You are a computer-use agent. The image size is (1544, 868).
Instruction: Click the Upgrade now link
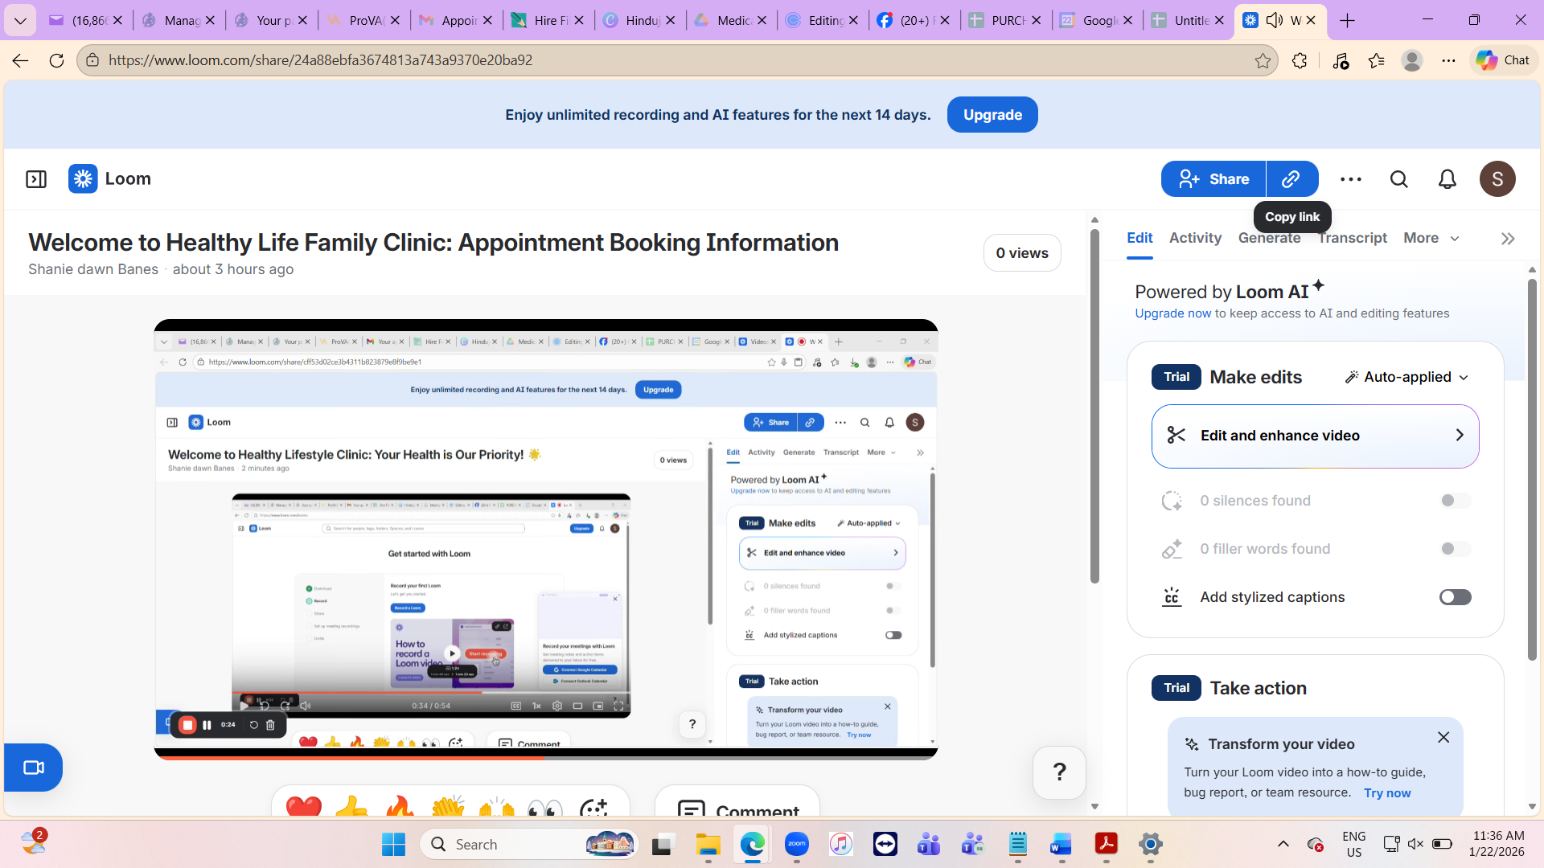[1172, 313]
